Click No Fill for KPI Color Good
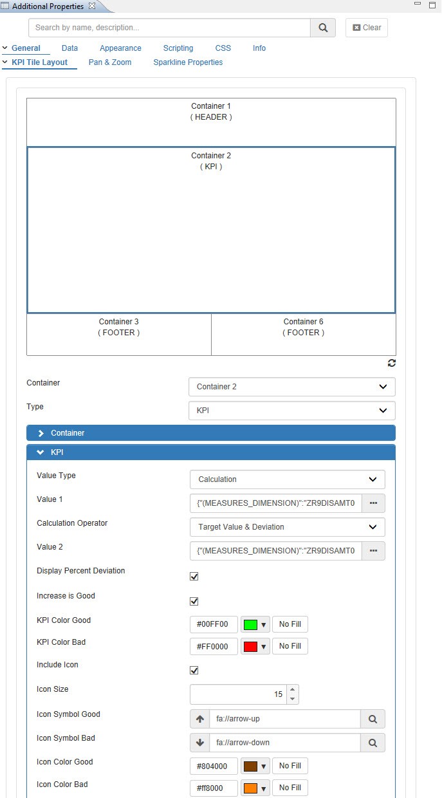 click(290, 624)
